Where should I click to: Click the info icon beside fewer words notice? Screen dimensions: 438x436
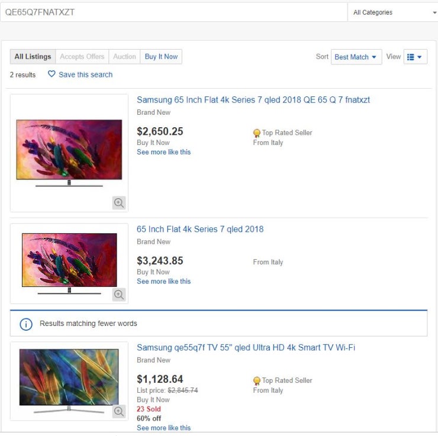click(x=26, y=324)
